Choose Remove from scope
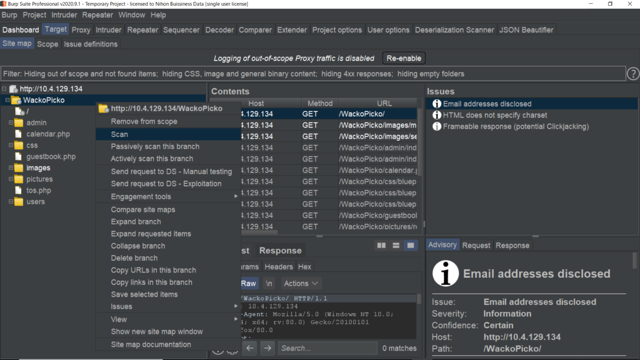 click(168, 122)
